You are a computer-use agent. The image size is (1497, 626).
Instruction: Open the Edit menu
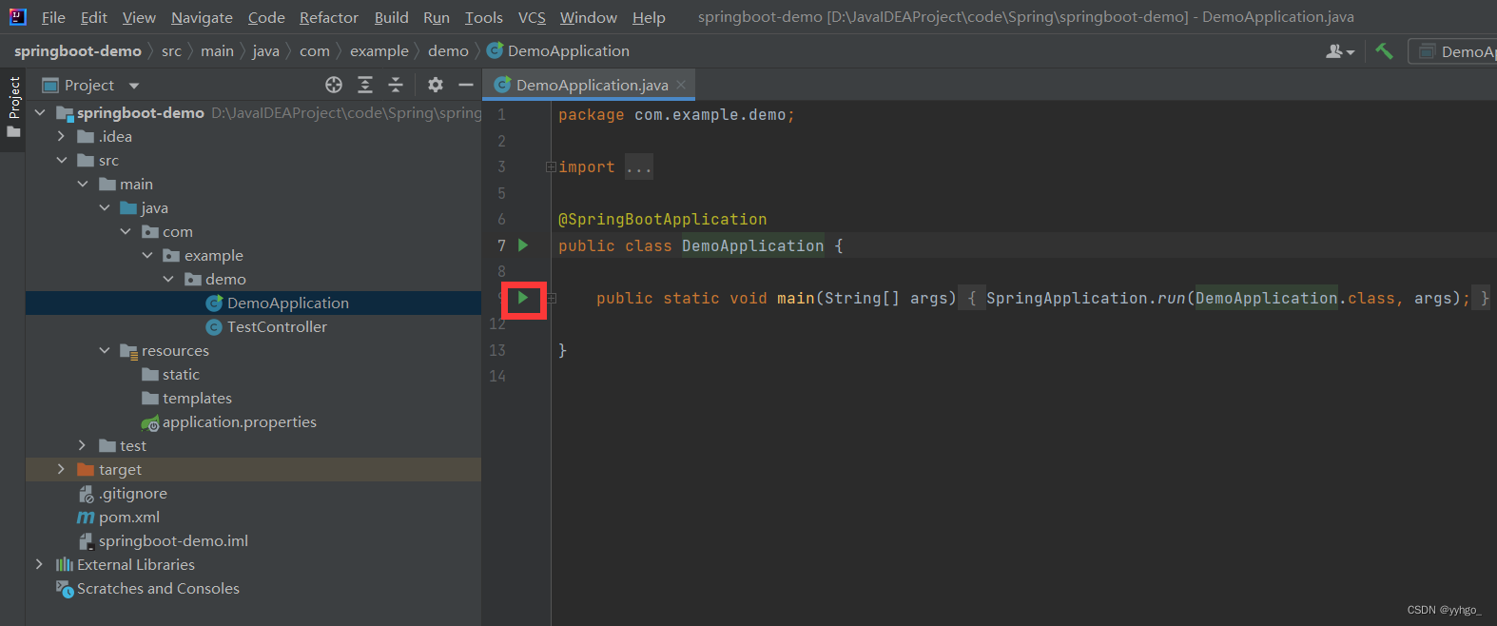[94, 17]
